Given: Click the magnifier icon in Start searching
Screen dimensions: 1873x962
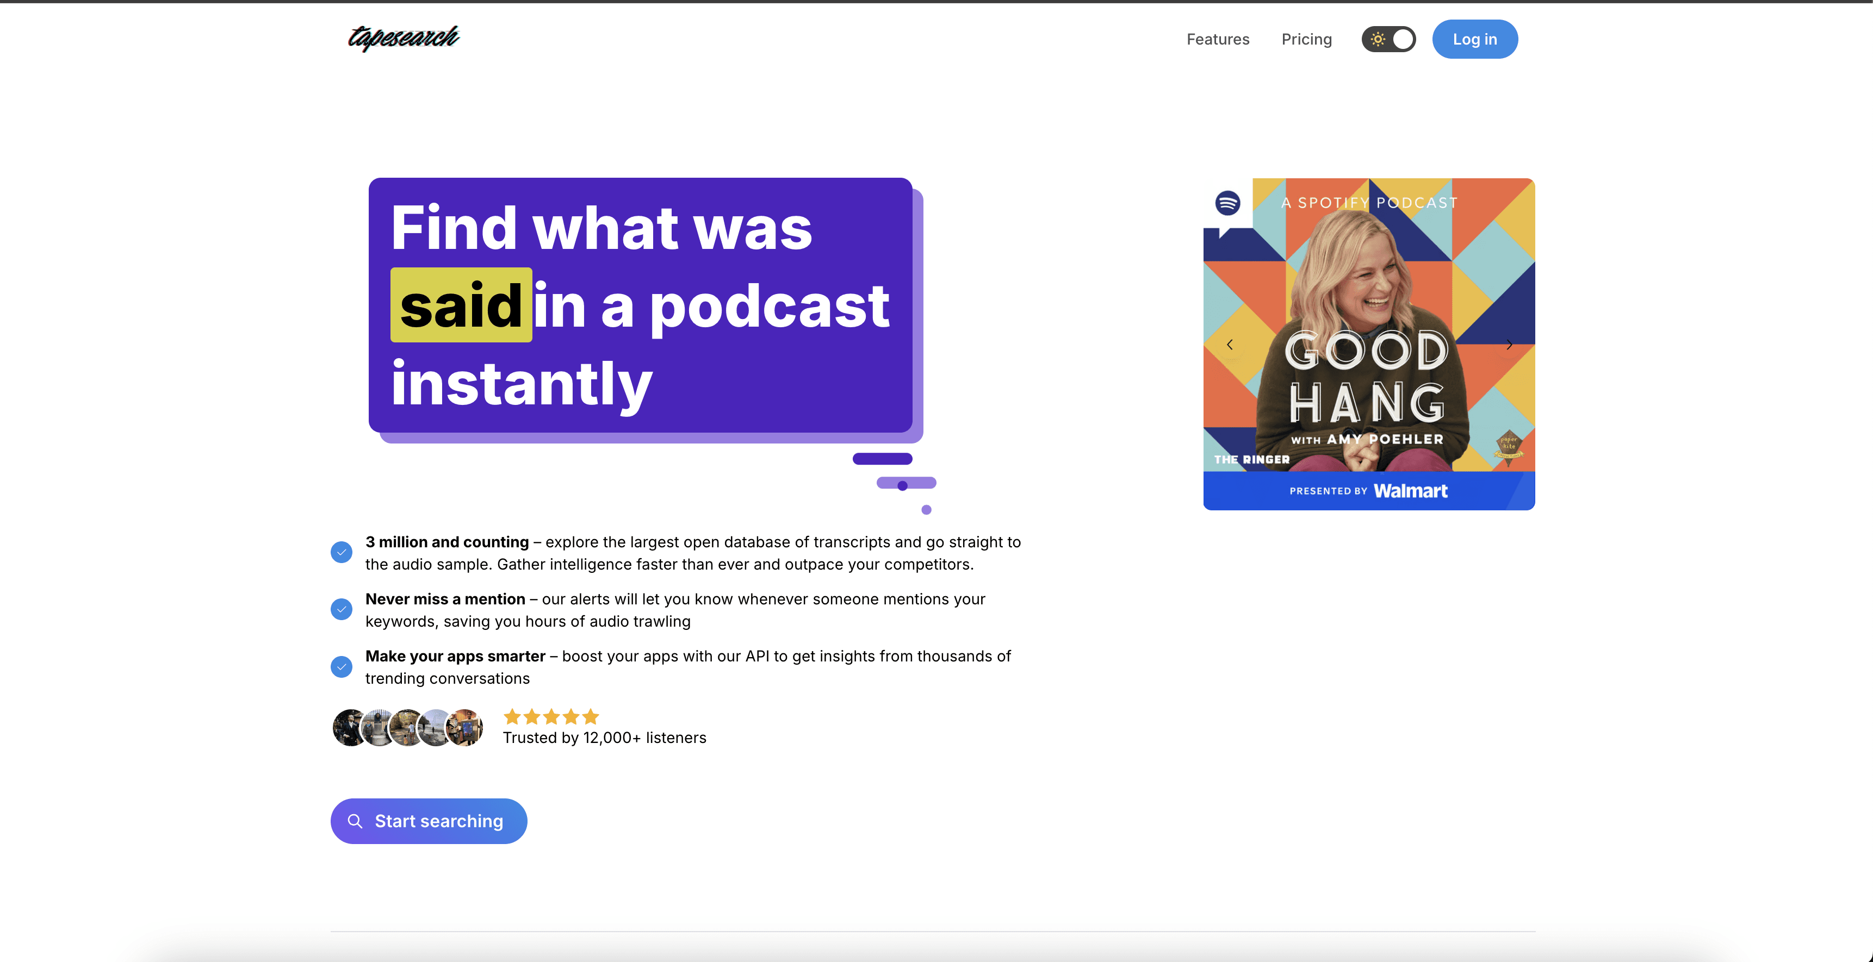Looking at the screenshot, I should click(x=355, y=821).
